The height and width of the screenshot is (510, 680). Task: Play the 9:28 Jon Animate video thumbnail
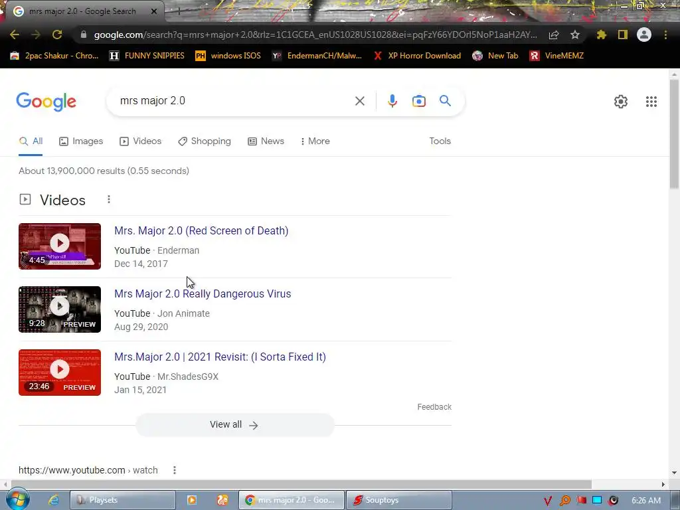point(60,309)
